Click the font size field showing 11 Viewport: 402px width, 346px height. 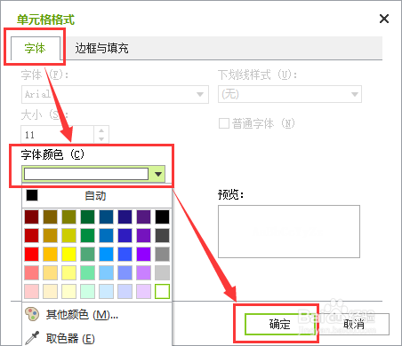click(58, 135)
